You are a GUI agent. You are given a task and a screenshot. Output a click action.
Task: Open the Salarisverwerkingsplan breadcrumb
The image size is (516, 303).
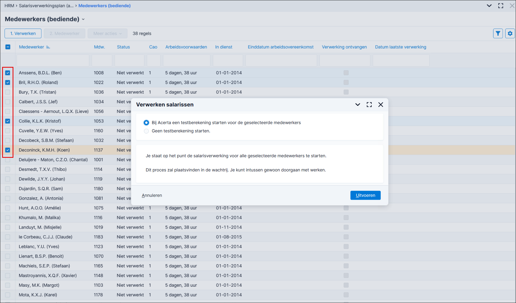click(46, 6)
